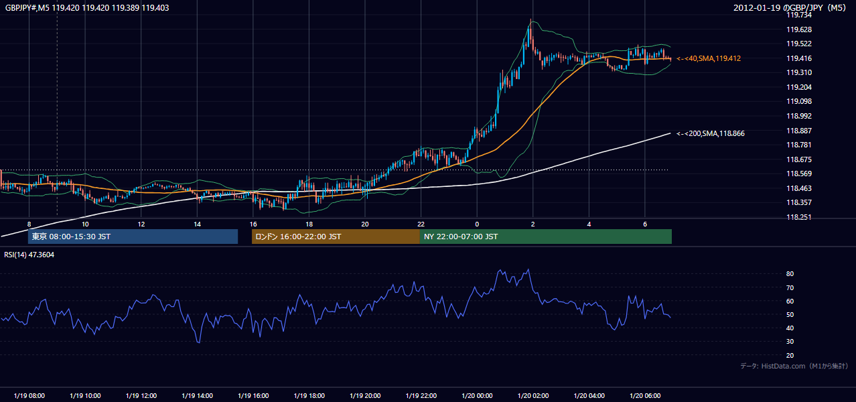Click the 1/19 14:00 time axis label
The width and height of the screenshot is (856, 402).
click(x=197, y=396)
